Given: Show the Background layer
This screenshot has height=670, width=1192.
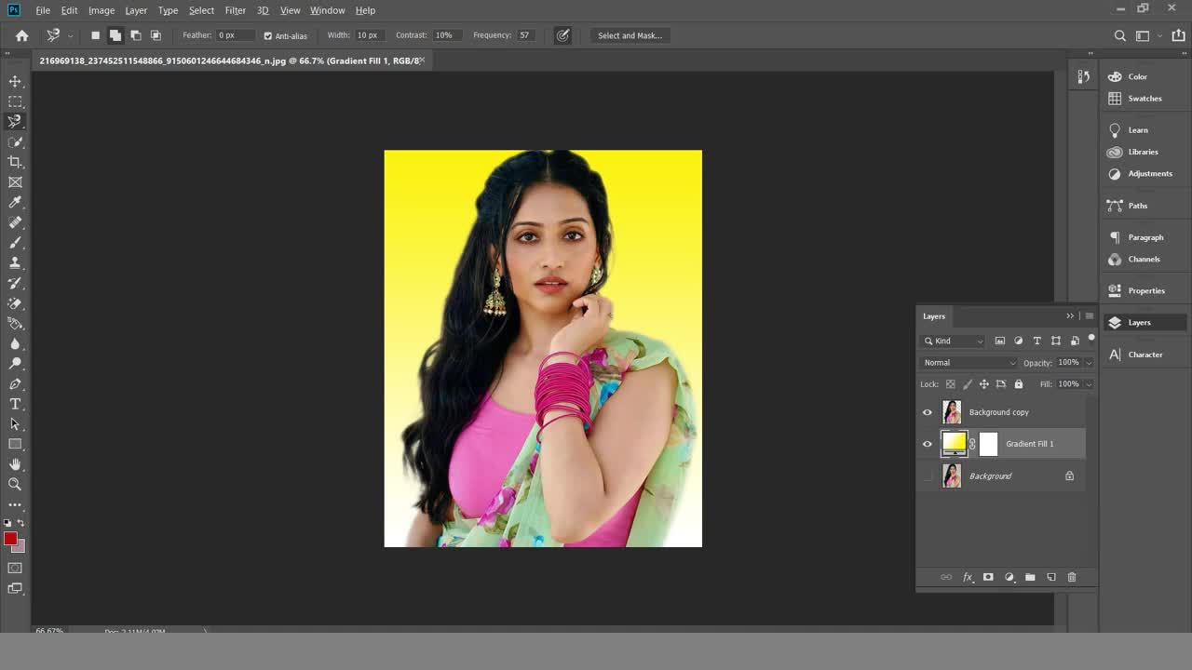Looking at the screenshot, I should point(927,476).
